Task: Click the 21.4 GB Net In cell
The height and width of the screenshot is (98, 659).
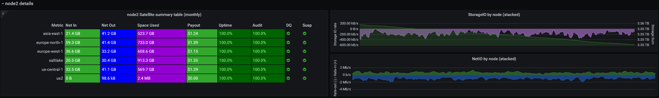Action: (x=82, y=34)
